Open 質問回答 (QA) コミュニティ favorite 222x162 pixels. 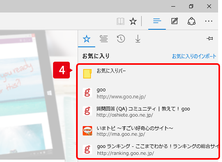click(x=148, y=112)
